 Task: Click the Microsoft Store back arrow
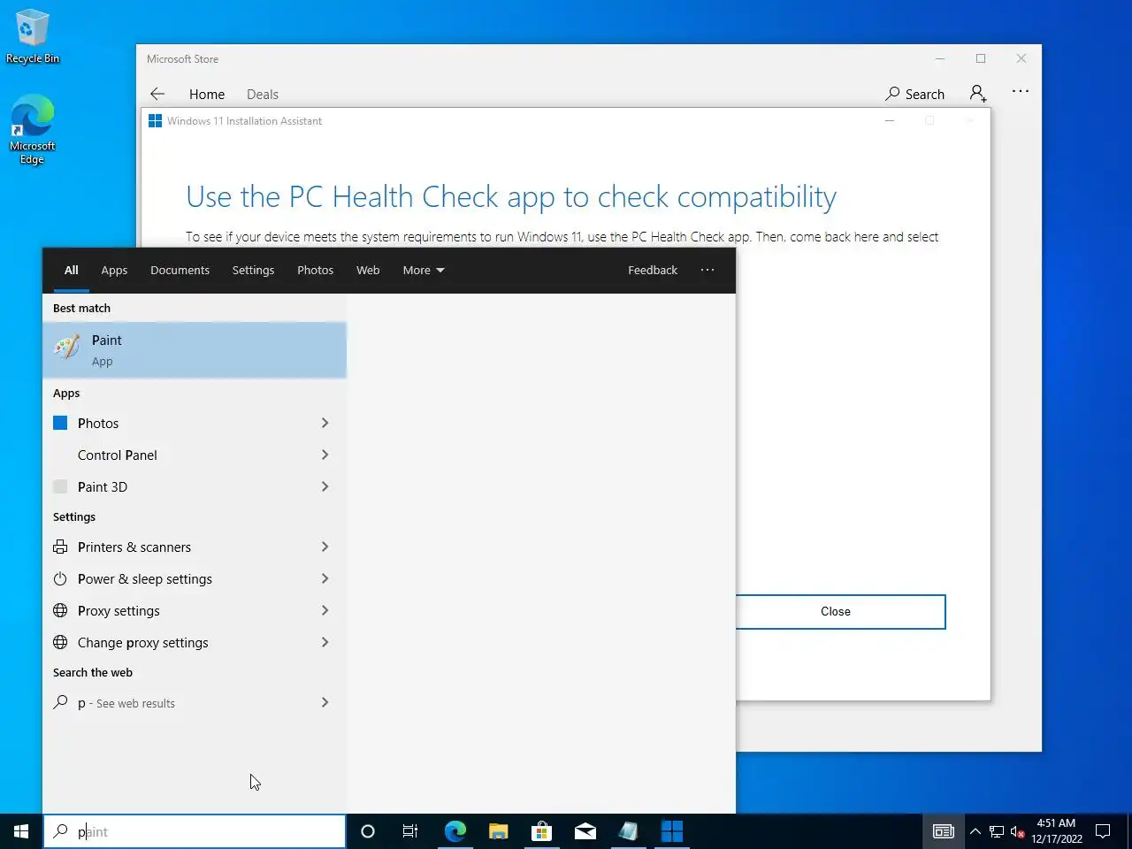click(x=157, y=94)
